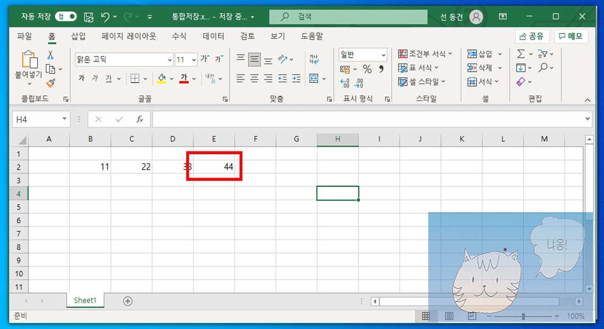Click the Percent Style icon
The width and height of the screenshot is (604, 329).
click(367, 69)
